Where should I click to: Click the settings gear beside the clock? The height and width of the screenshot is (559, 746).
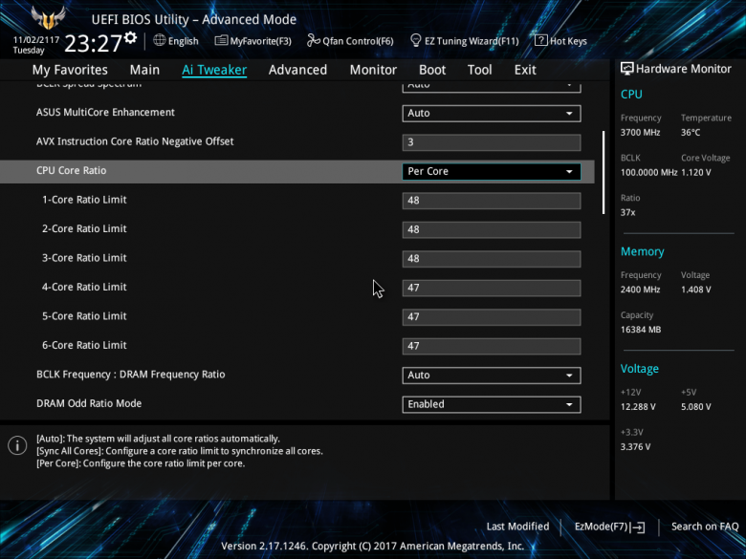pyautogui.click(x=130, y=38)
